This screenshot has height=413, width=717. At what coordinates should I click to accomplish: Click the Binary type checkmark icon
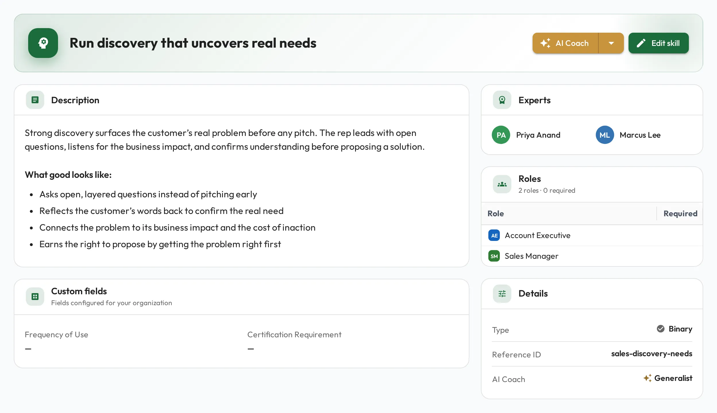[x=661, y=329]
